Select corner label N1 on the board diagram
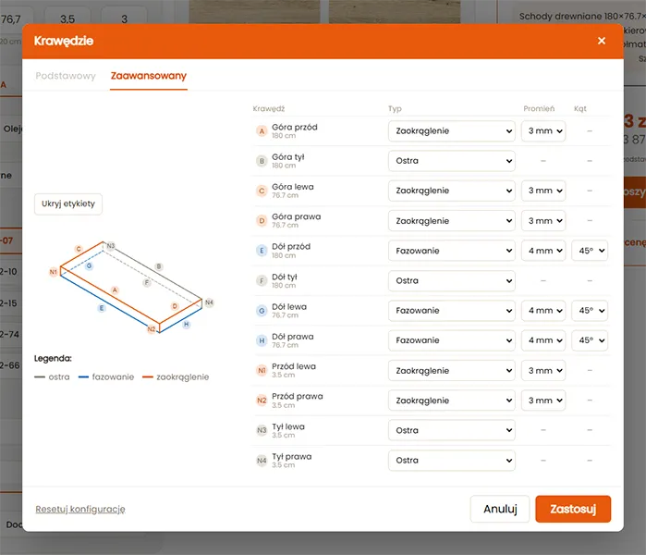The image size is (646, 555). pyautogui.click(x=54, y=272)
